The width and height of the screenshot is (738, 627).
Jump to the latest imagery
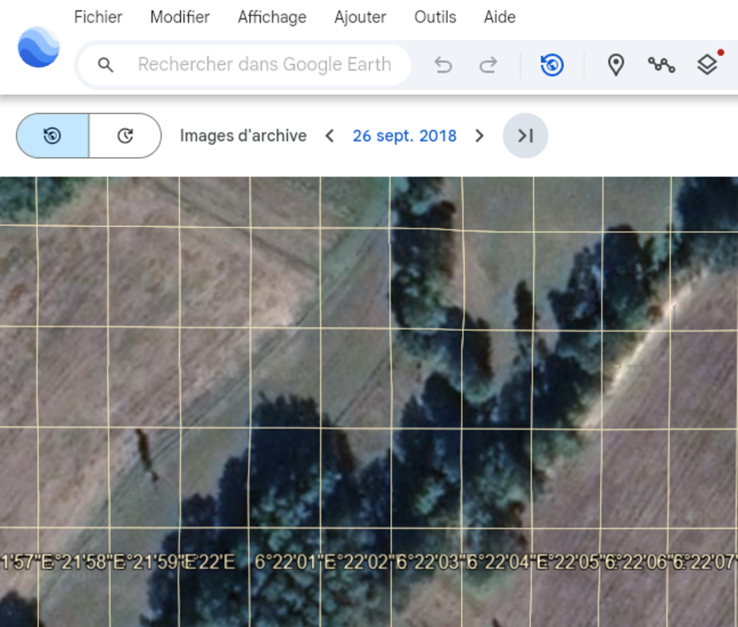click(x=525, y=136)
